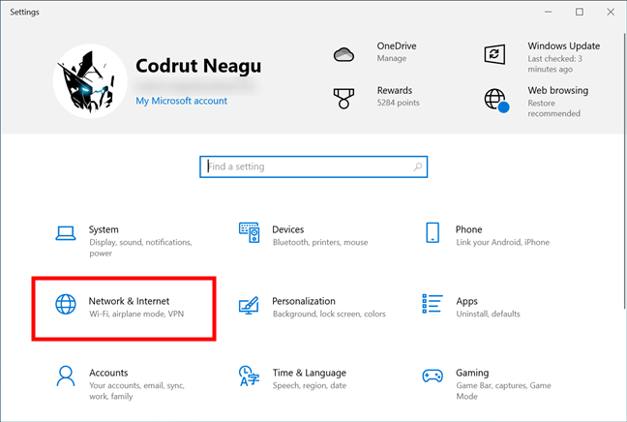Open the Devices settings title
Image resolution: width=627 pixels, height=422 pixels.
(288, 229)
